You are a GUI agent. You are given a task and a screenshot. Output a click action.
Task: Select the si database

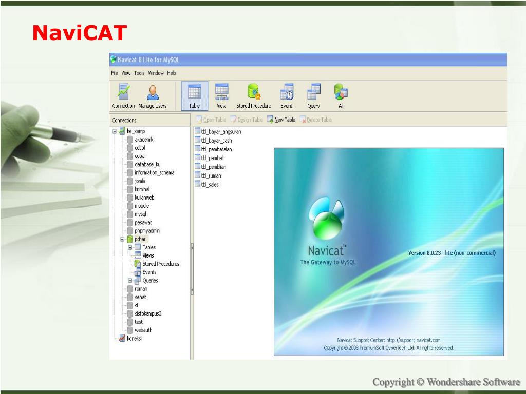tap(136, 305)
